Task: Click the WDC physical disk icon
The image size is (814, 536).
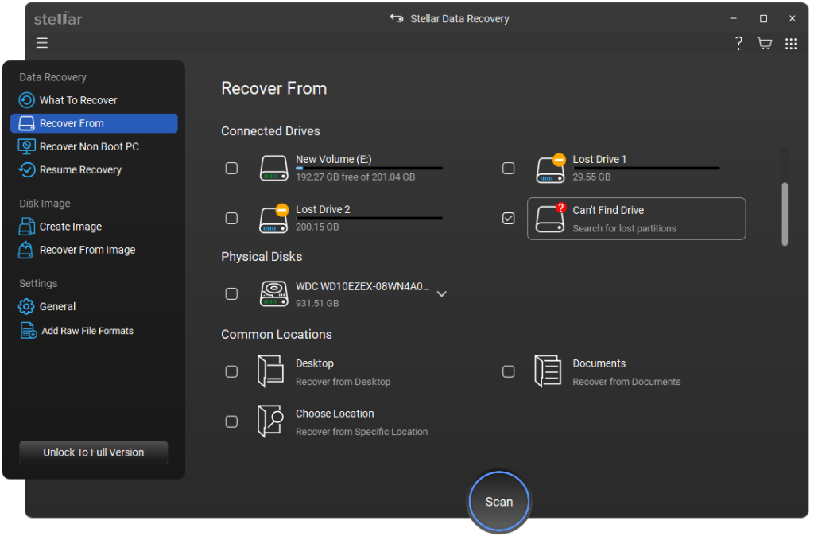Action: point(273,293)
